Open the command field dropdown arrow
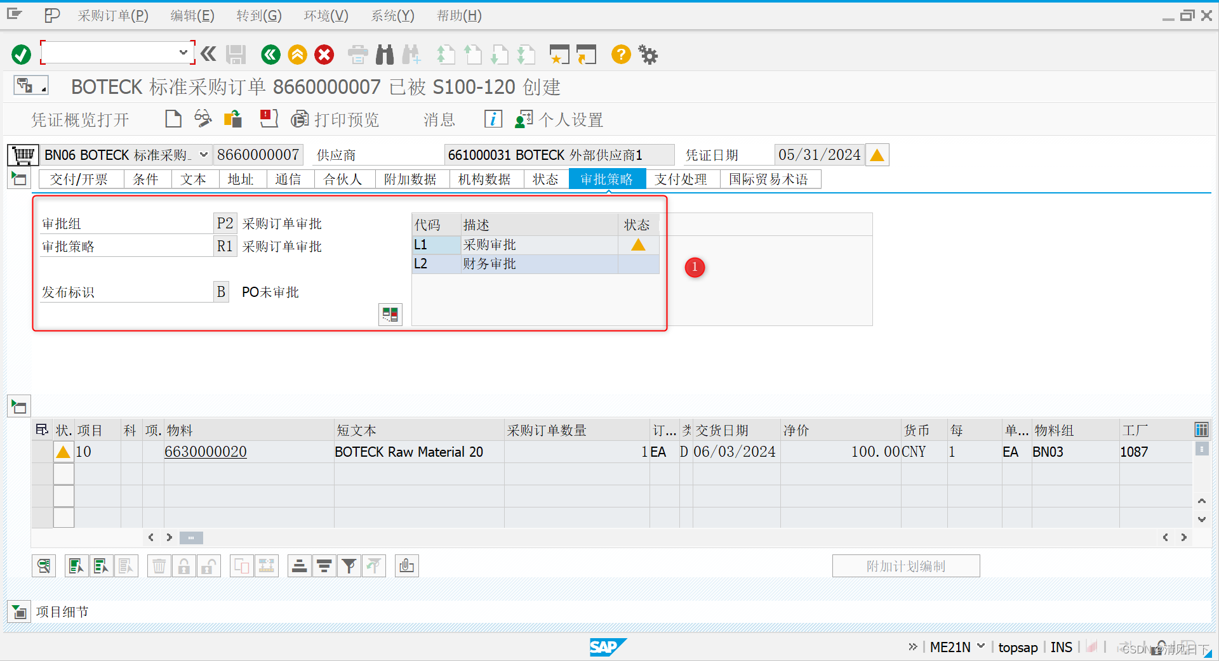 pos(183,52)
